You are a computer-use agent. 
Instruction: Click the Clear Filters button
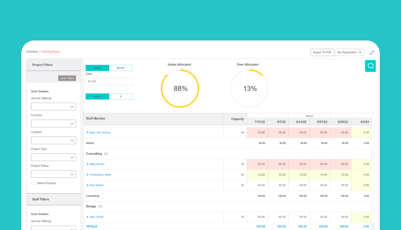coord(67,78)
